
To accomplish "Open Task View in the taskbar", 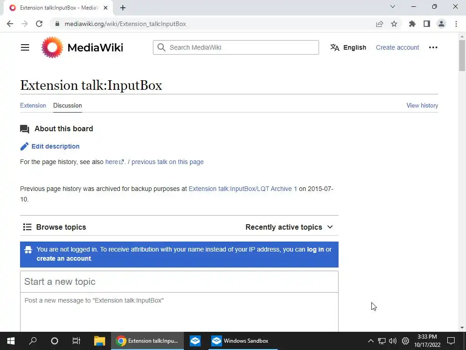I will (x=76, y=341).
